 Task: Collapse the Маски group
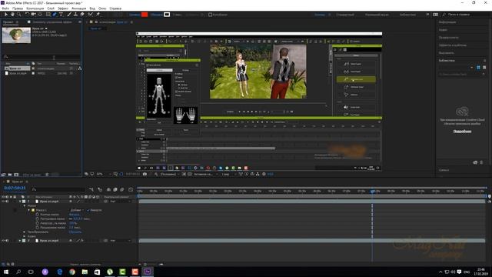click(25, 205)
